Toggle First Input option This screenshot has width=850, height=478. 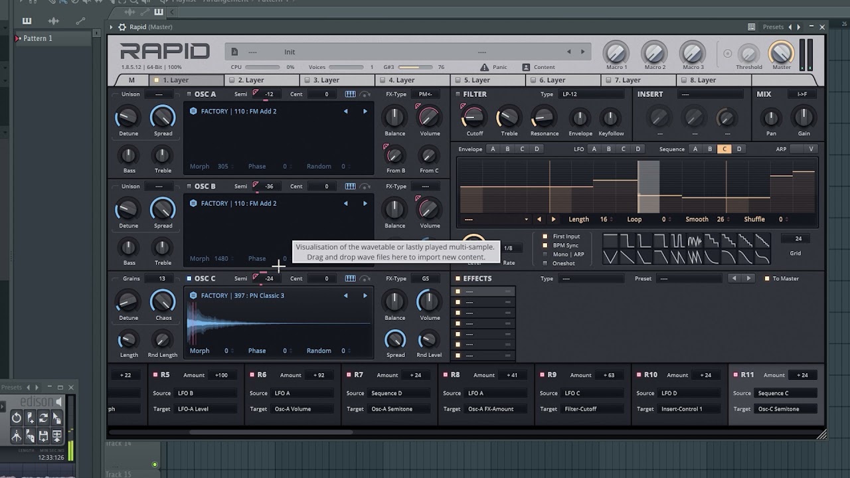point(545,236)
